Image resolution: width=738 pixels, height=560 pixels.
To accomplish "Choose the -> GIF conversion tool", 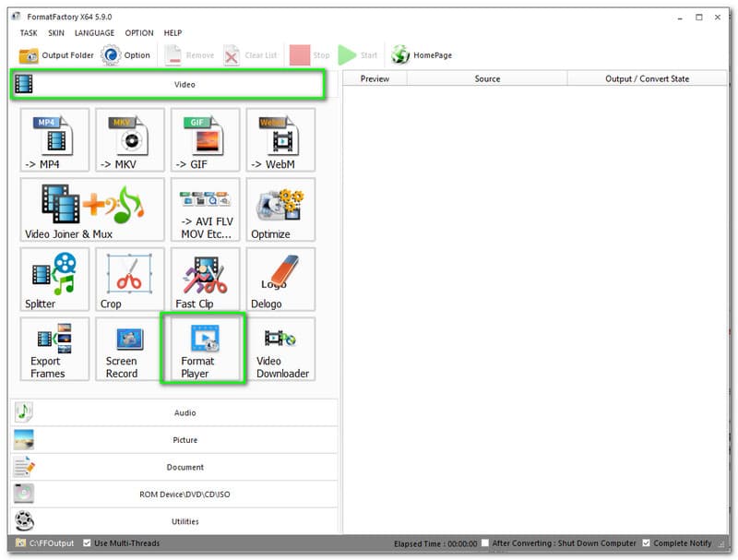I will tap(205, 139).
